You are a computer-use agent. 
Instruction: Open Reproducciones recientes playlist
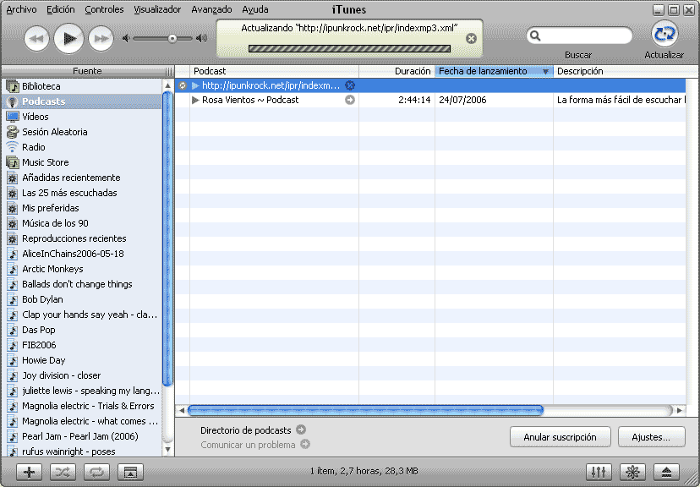click(x=83, y=238)
